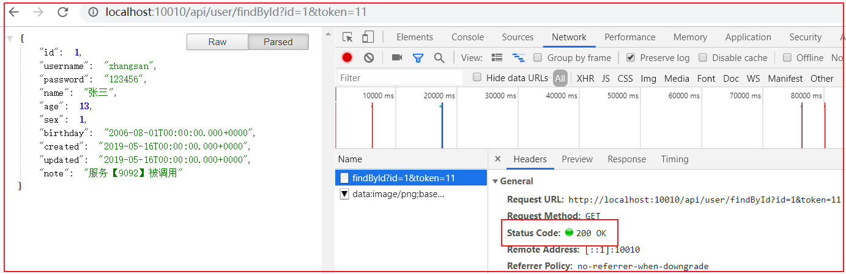Click the browser back arrow

pyautogui.click(x=13, y=12)
